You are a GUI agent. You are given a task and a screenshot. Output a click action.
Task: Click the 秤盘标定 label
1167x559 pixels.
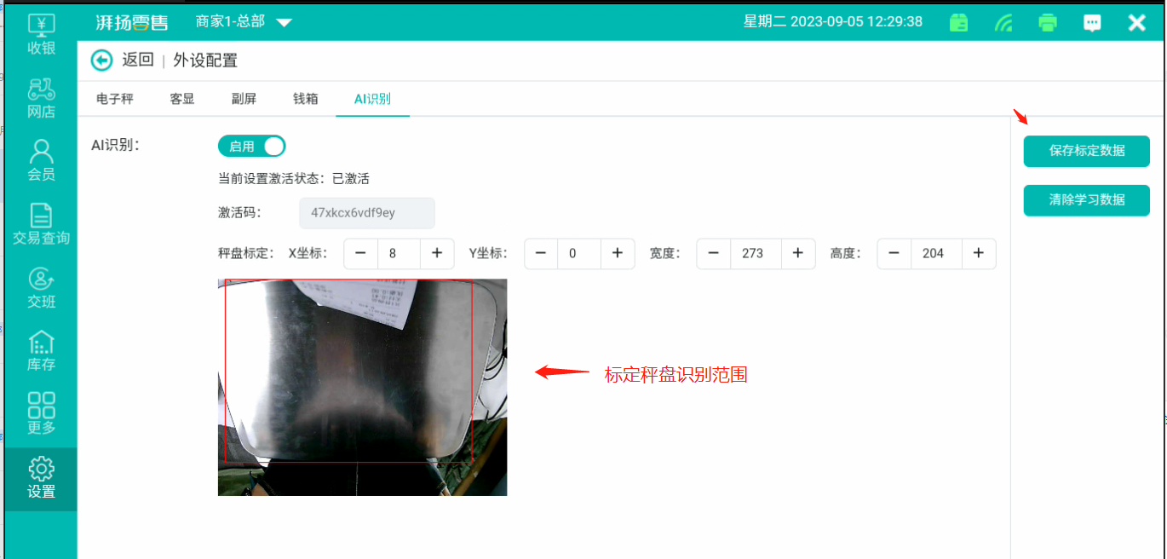[246, 253]
